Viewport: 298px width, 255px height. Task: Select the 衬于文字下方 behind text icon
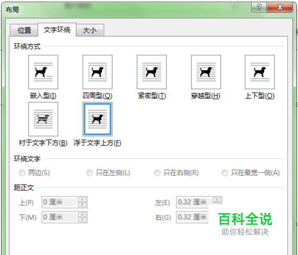[43, 119]
